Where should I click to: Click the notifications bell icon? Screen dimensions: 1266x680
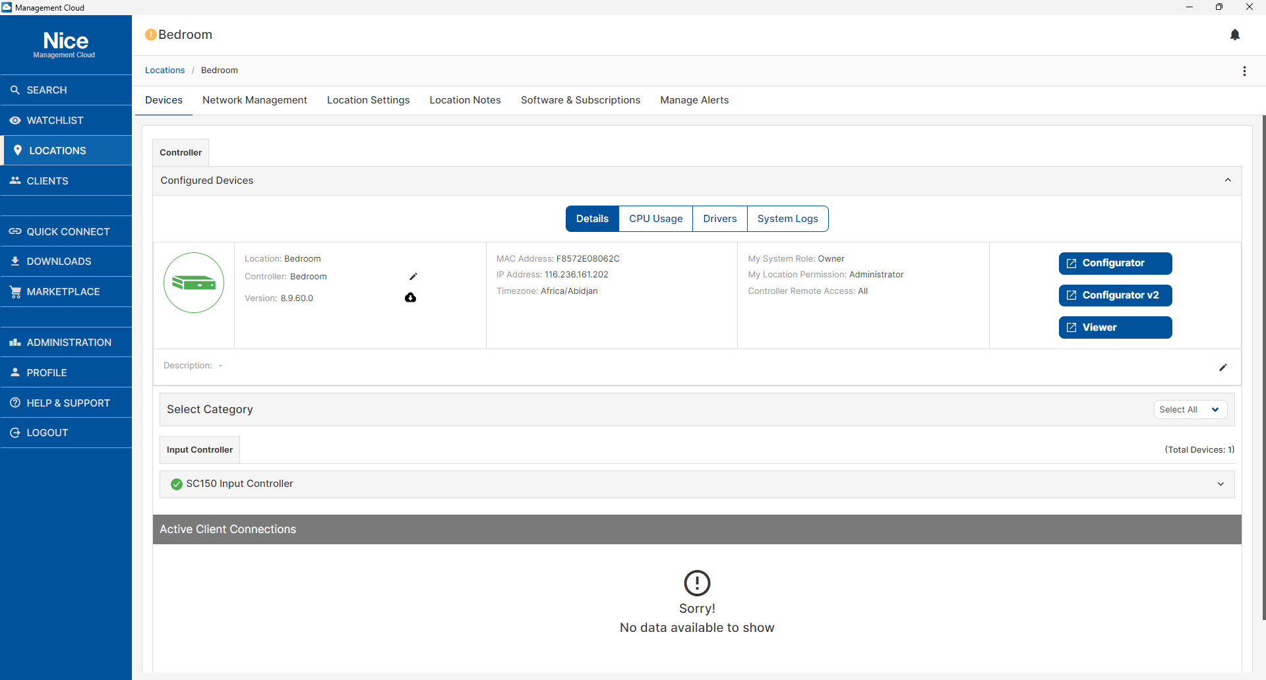coord(1235,35)
